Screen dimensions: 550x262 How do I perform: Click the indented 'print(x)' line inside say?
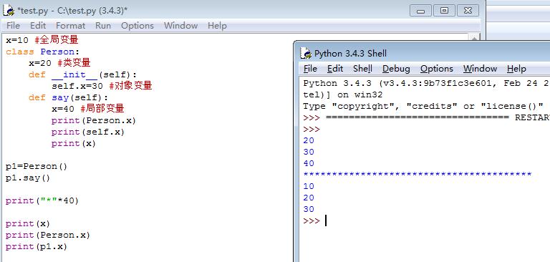73,143
